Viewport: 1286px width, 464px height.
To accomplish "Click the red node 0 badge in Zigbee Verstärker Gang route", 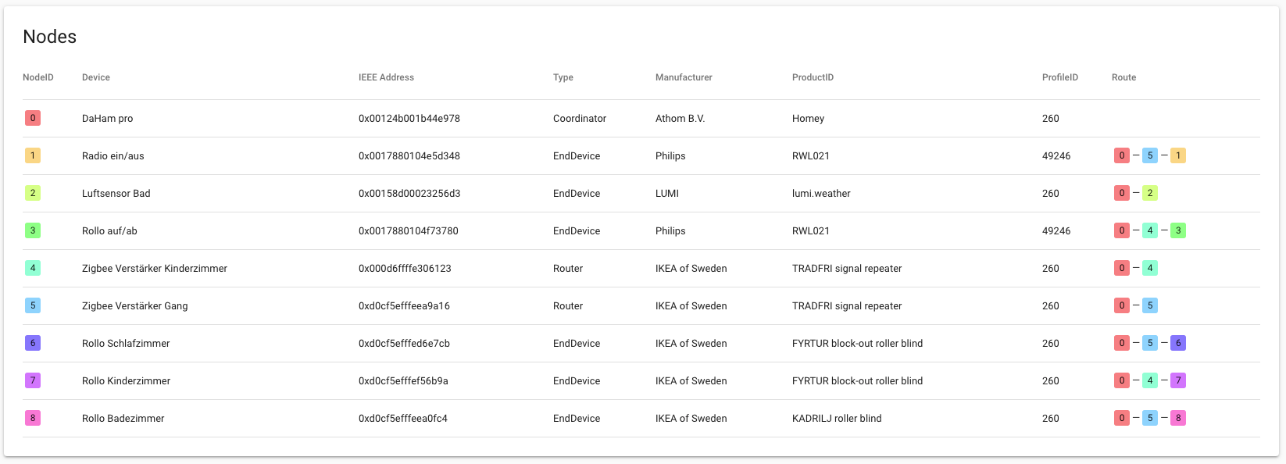I will (x=1122, y=305).
